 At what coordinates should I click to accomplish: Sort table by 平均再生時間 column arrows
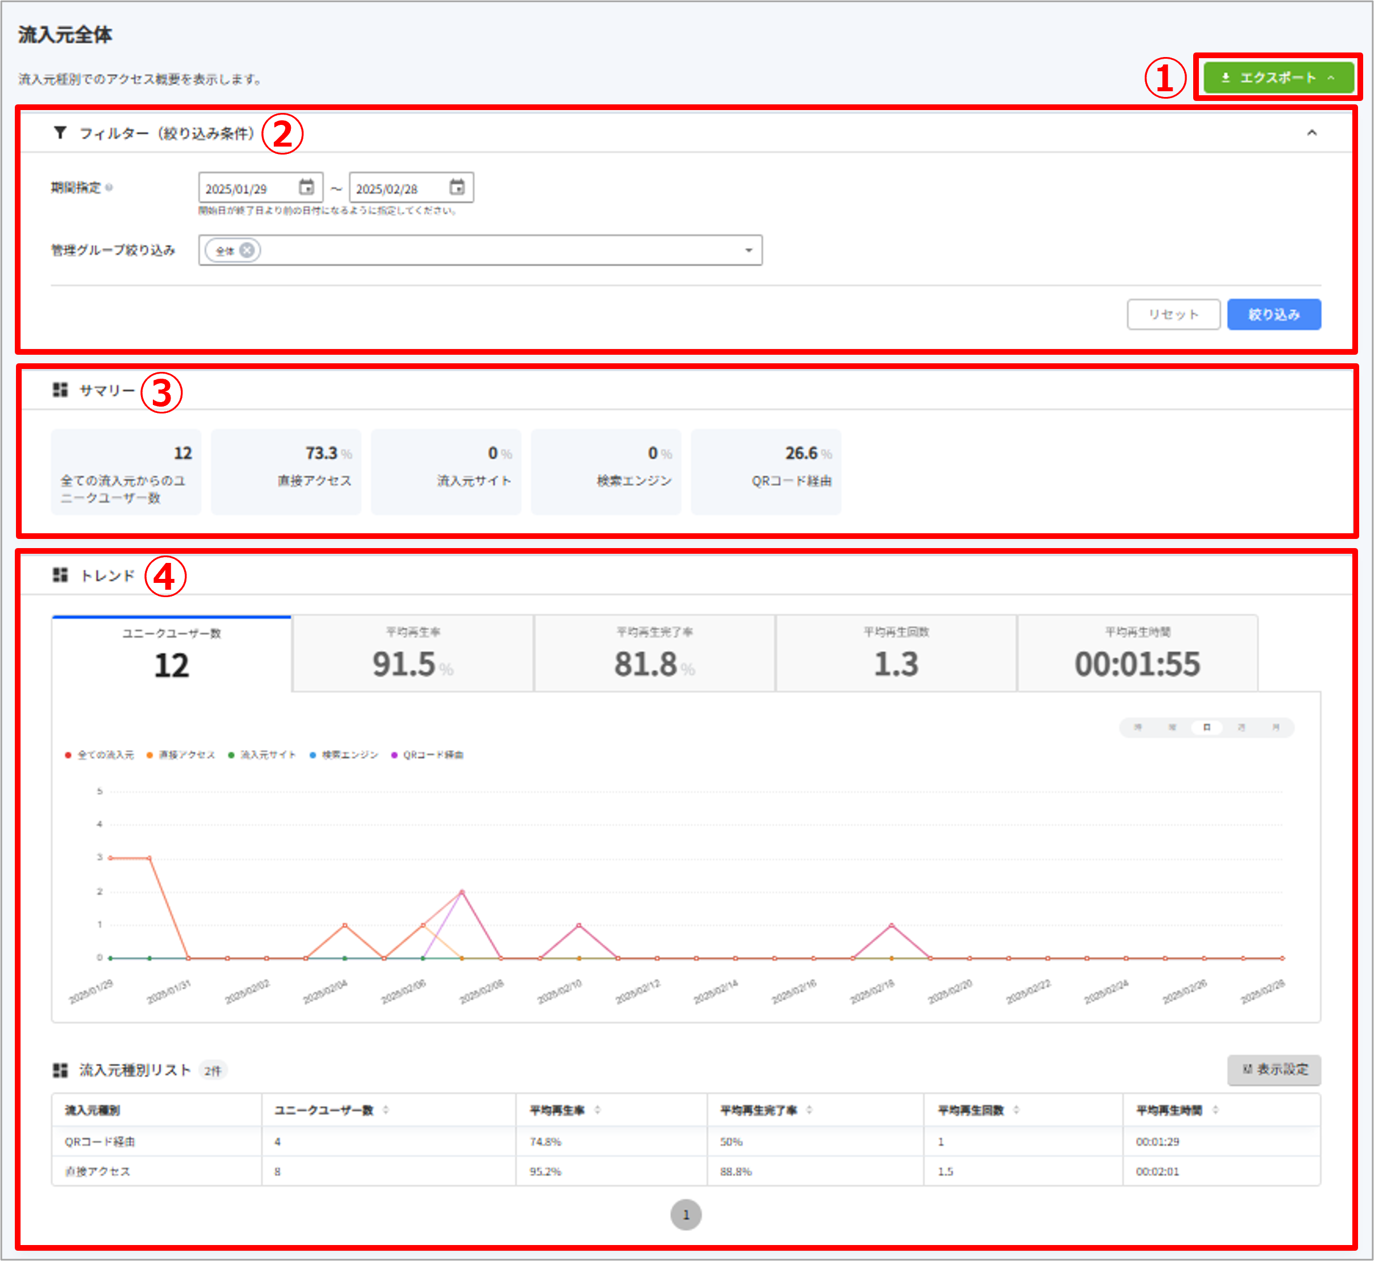point(1215,1109)
